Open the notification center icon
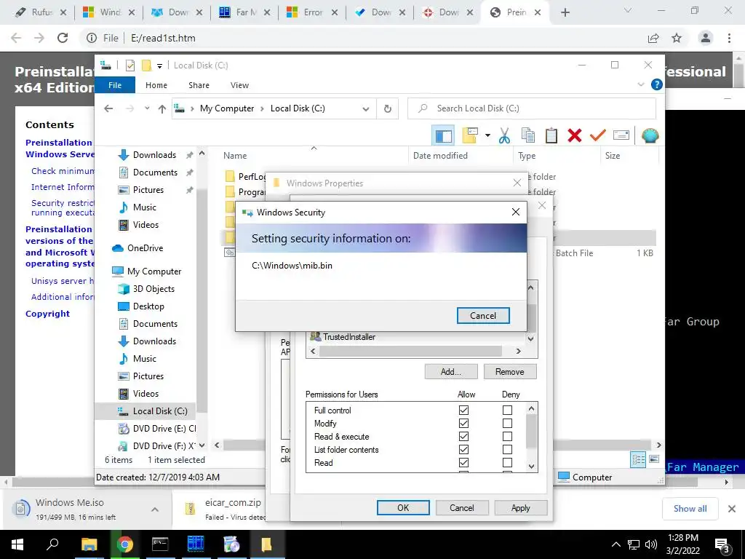The height and width of the screenshot is (559, 745). tap(722, 546)
